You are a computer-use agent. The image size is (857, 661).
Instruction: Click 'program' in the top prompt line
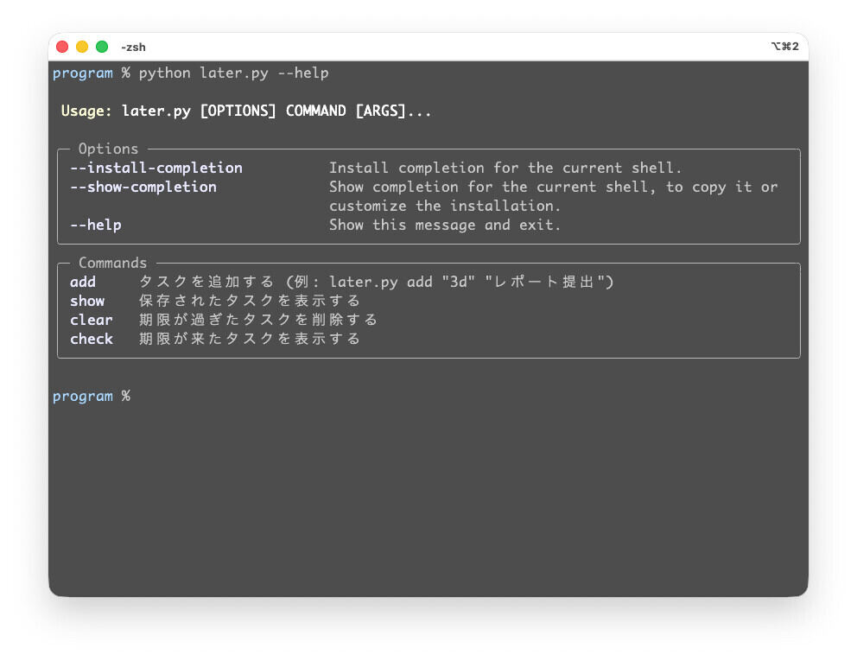point(83,73)
